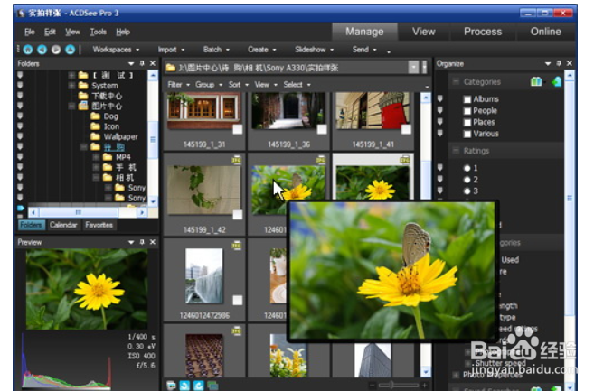Click the JPG badge on thumbnail 145199_1_42
Screen dimensions: 613x391
237,160
